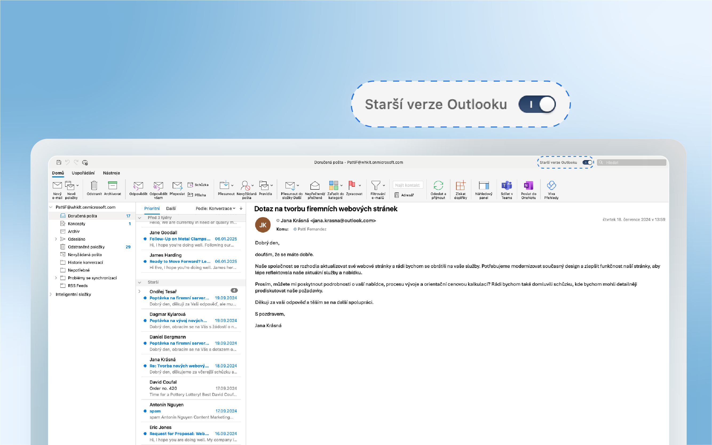Open Koncepty folder
Viewport: 712px width, 445px height.
[92, 224]
